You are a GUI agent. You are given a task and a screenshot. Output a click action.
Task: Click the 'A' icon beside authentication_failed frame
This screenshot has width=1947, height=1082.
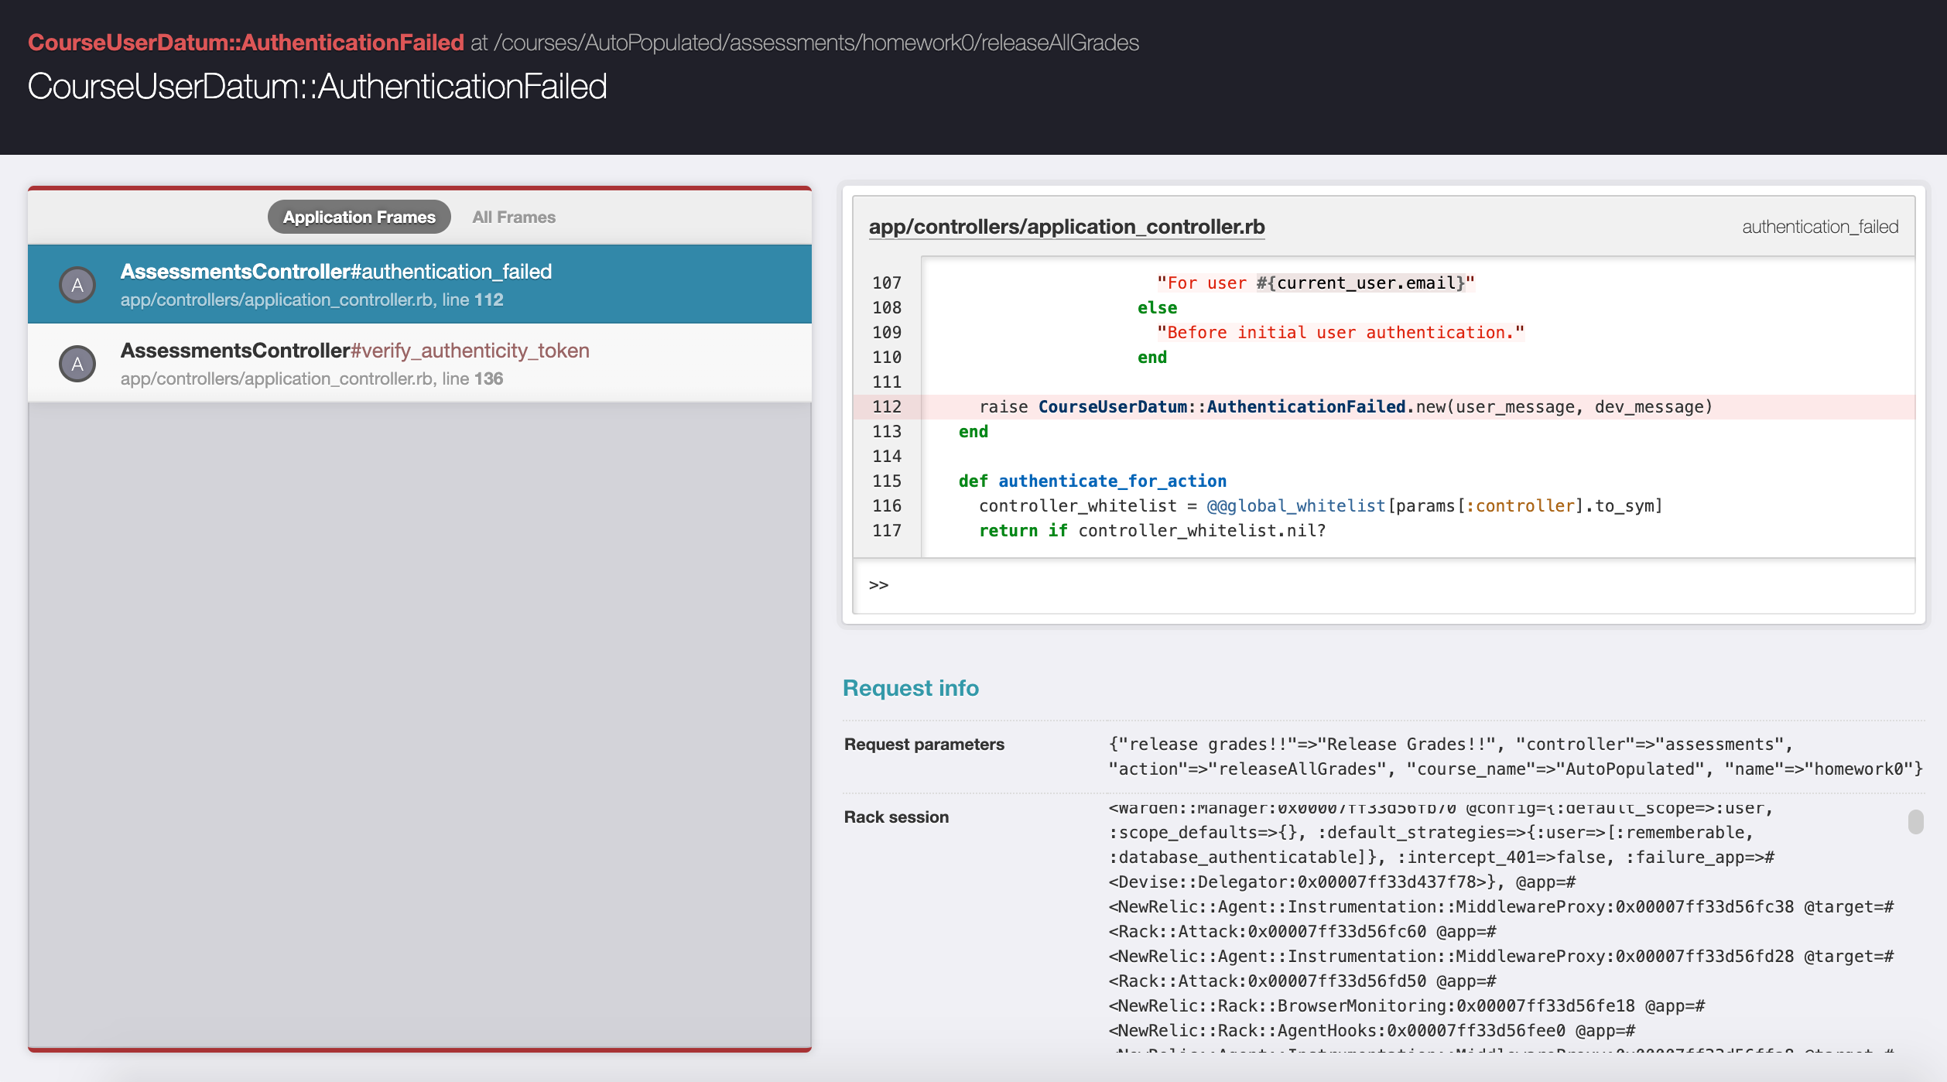tap(77, 285)
